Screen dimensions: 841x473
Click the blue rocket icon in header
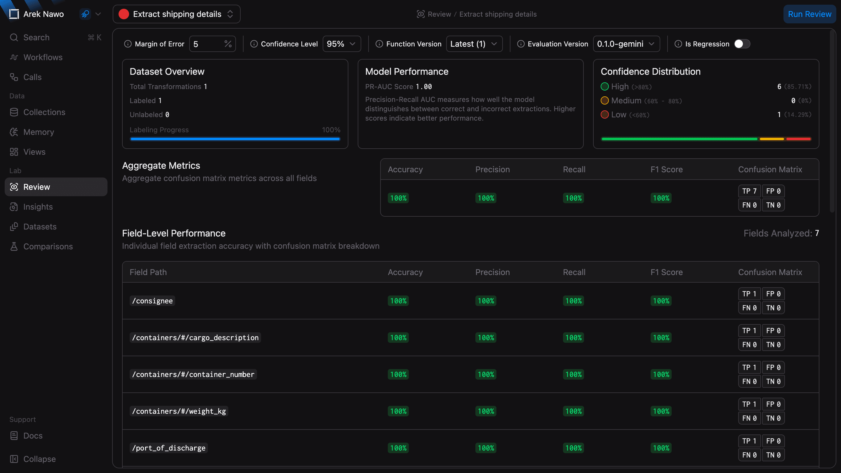pos(85,14)
